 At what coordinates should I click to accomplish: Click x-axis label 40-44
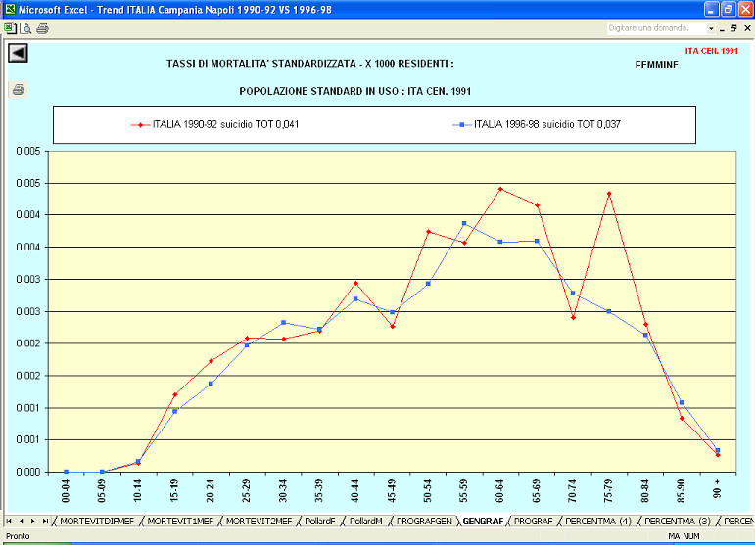pos(355,490)
